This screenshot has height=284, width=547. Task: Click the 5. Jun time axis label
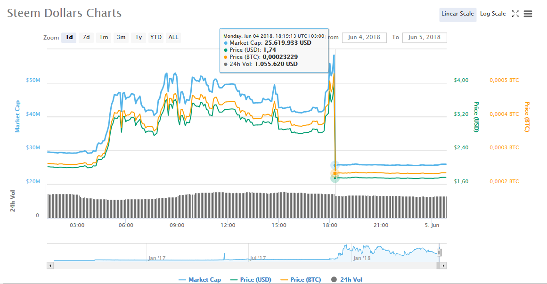click(x=432, y=226)
